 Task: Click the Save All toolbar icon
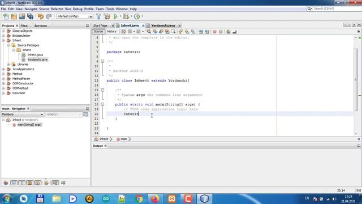(30, 16)
